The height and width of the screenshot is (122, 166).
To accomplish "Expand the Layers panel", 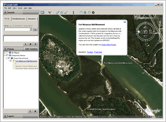I will pos(5,116).
